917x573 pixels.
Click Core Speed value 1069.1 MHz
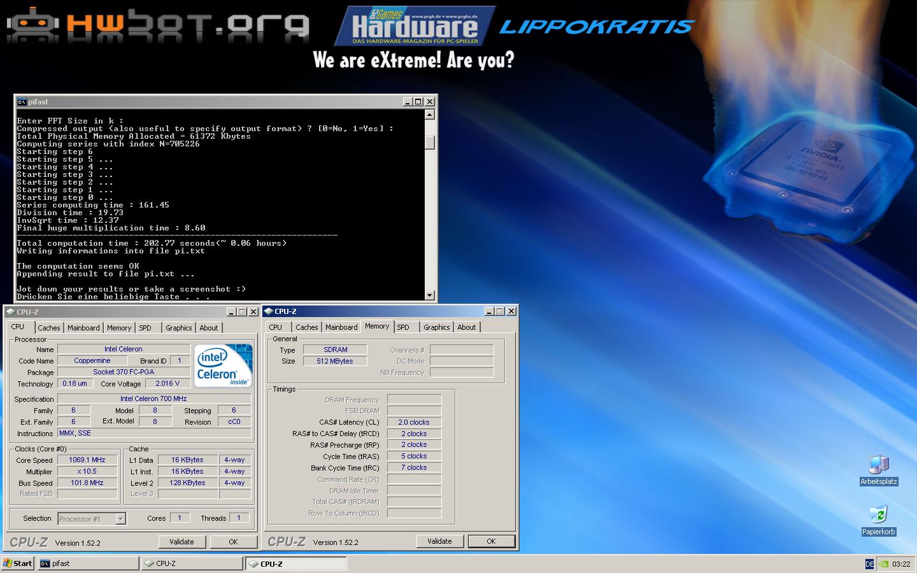(87, 460)
